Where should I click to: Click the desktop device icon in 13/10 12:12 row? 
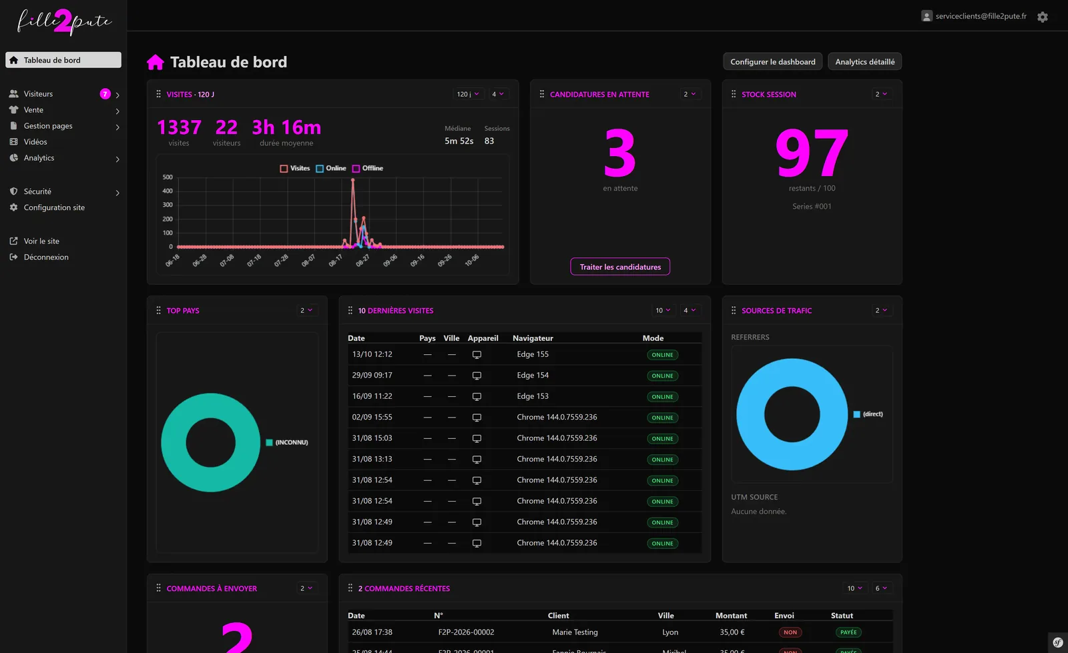click(477, 355)
